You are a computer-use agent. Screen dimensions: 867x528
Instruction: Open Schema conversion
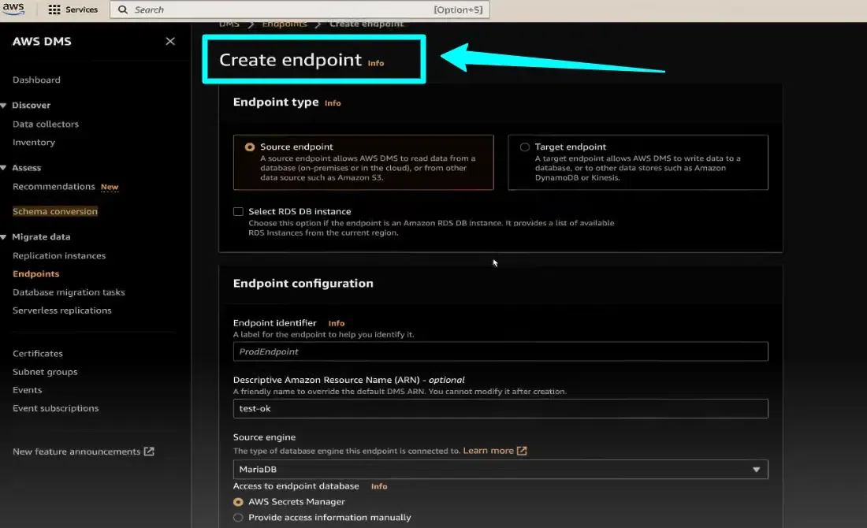click(55, 211)
